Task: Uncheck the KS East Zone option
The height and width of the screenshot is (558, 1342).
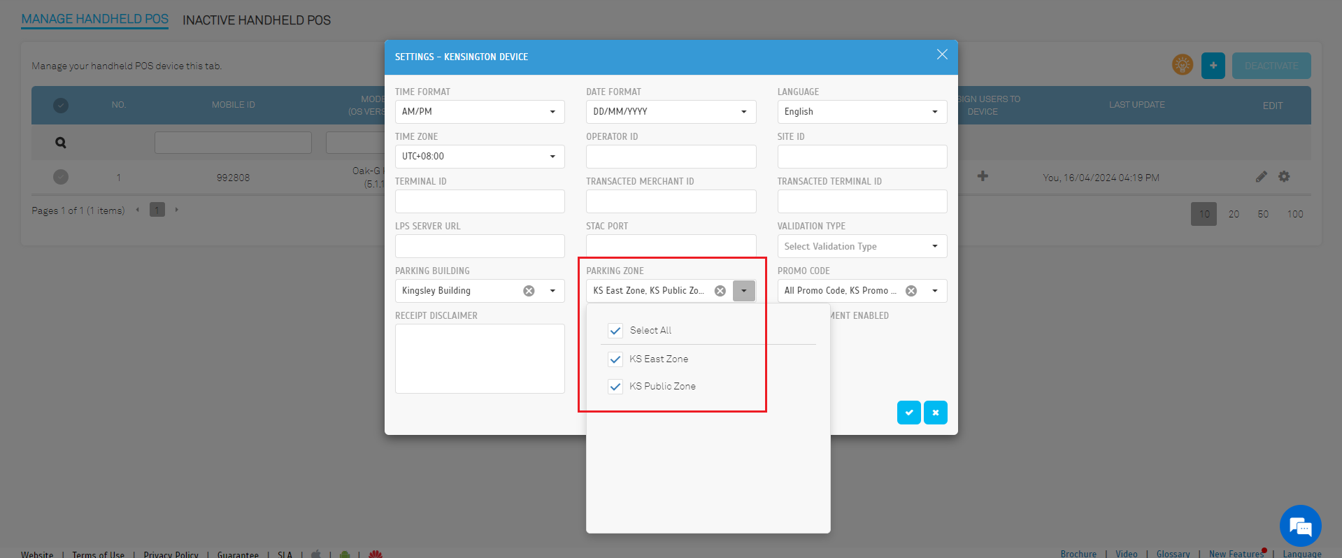Action: click(x=615, y=359)
